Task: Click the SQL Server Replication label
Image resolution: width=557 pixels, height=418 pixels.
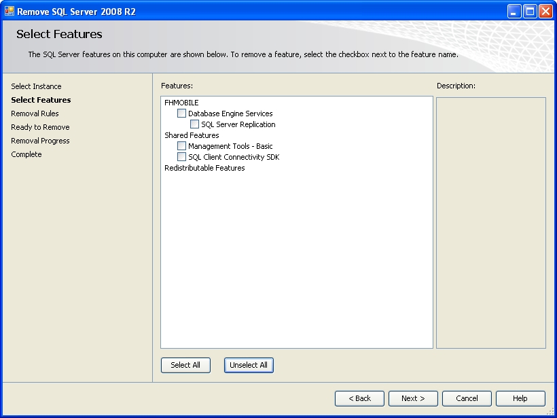Action: tap(238, 124)
